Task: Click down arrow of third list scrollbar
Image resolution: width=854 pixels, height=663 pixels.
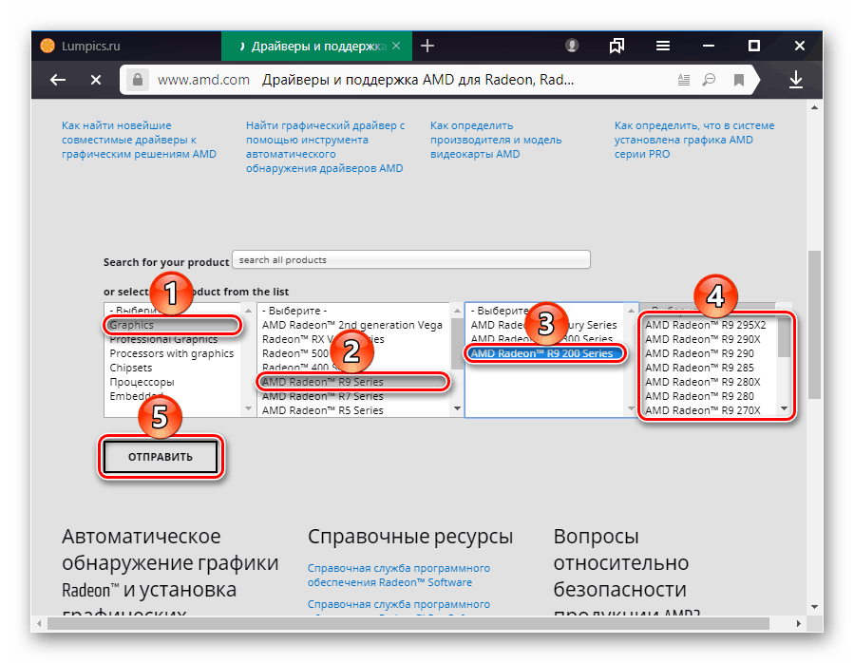Action: click(x=631, y=408)
